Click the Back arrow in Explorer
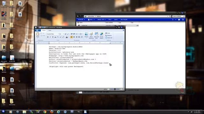Screen dimensions: 204x114 coord(78,16)
